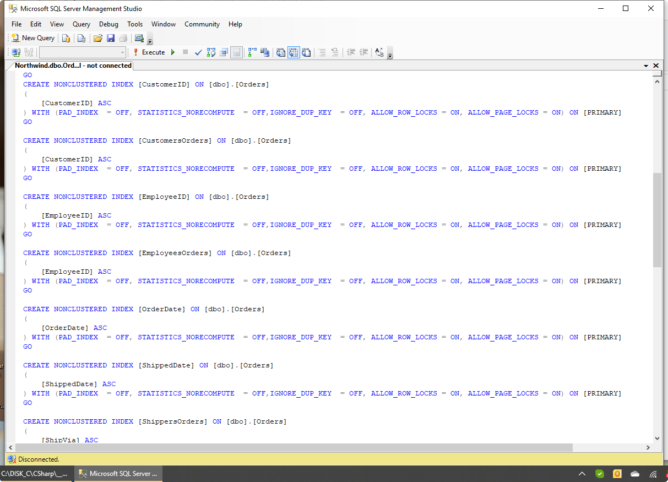Click Microsoft SQL Server taskbar button
Viewport: 668px width, 482px height.
118,474
